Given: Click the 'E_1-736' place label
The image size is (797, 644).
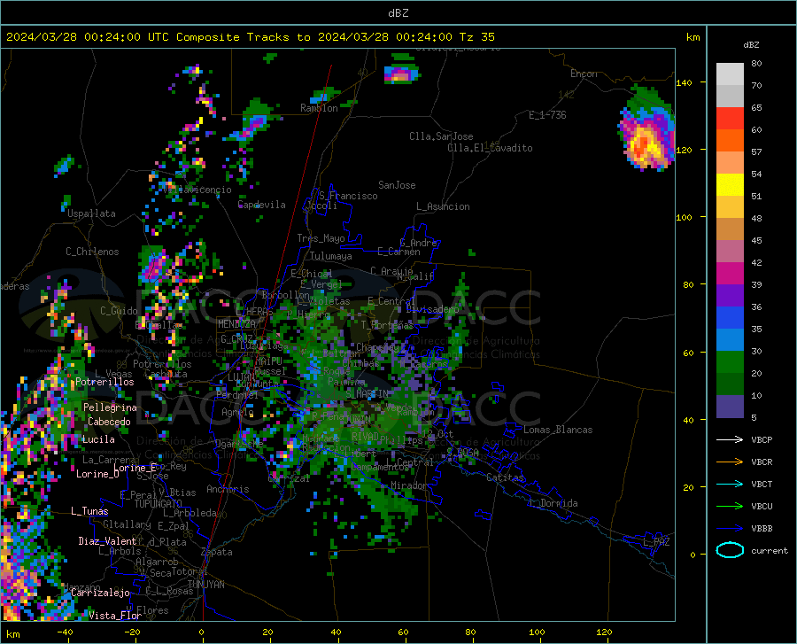Looking at the screenshot, I should coord(547,115).
